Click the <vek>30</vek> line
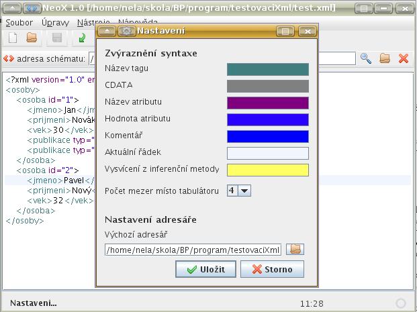This screenshot has height=312, width=417. (x=60, y=130)
